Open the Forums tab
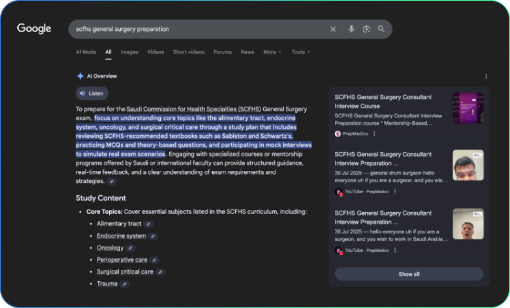 (x=222, y=52)
